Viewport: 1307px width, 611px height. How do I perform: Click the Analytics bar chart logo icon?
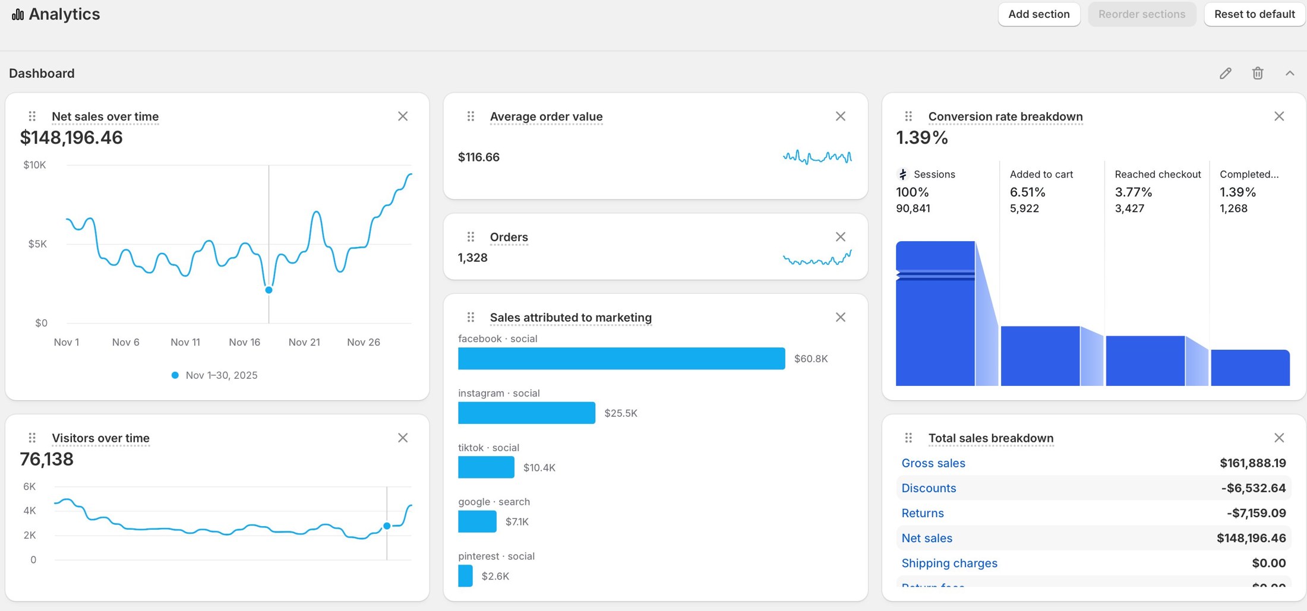click(17, 14)
